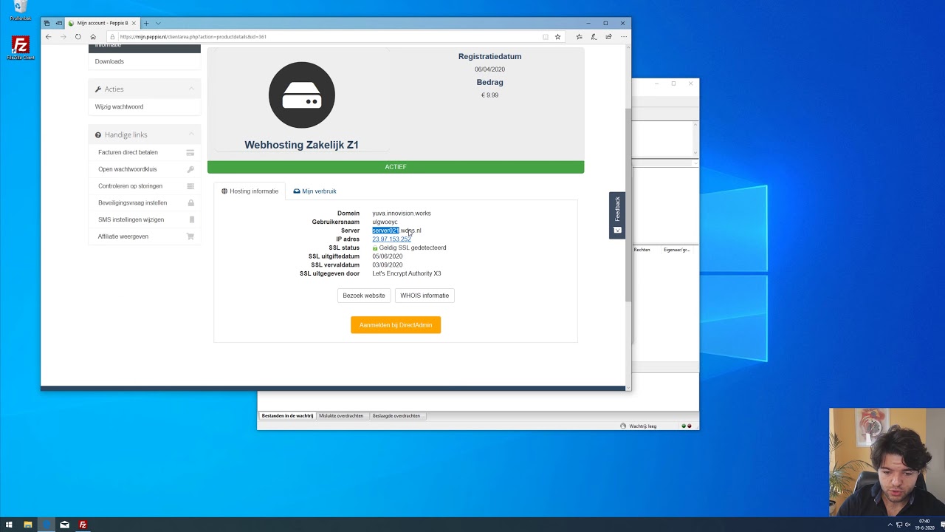945x532 pixels.
Task: Click the Add notes pen icon
Action: click(594, 36)
